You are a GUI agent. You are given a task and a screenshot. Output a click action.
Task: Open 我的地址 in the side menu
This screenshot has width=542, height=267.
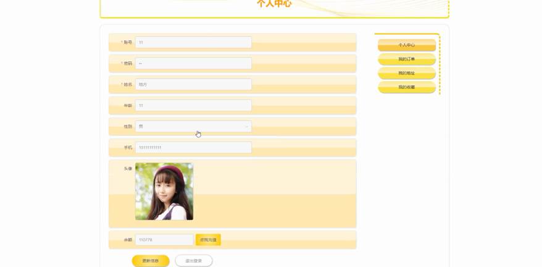coord(407,73)
